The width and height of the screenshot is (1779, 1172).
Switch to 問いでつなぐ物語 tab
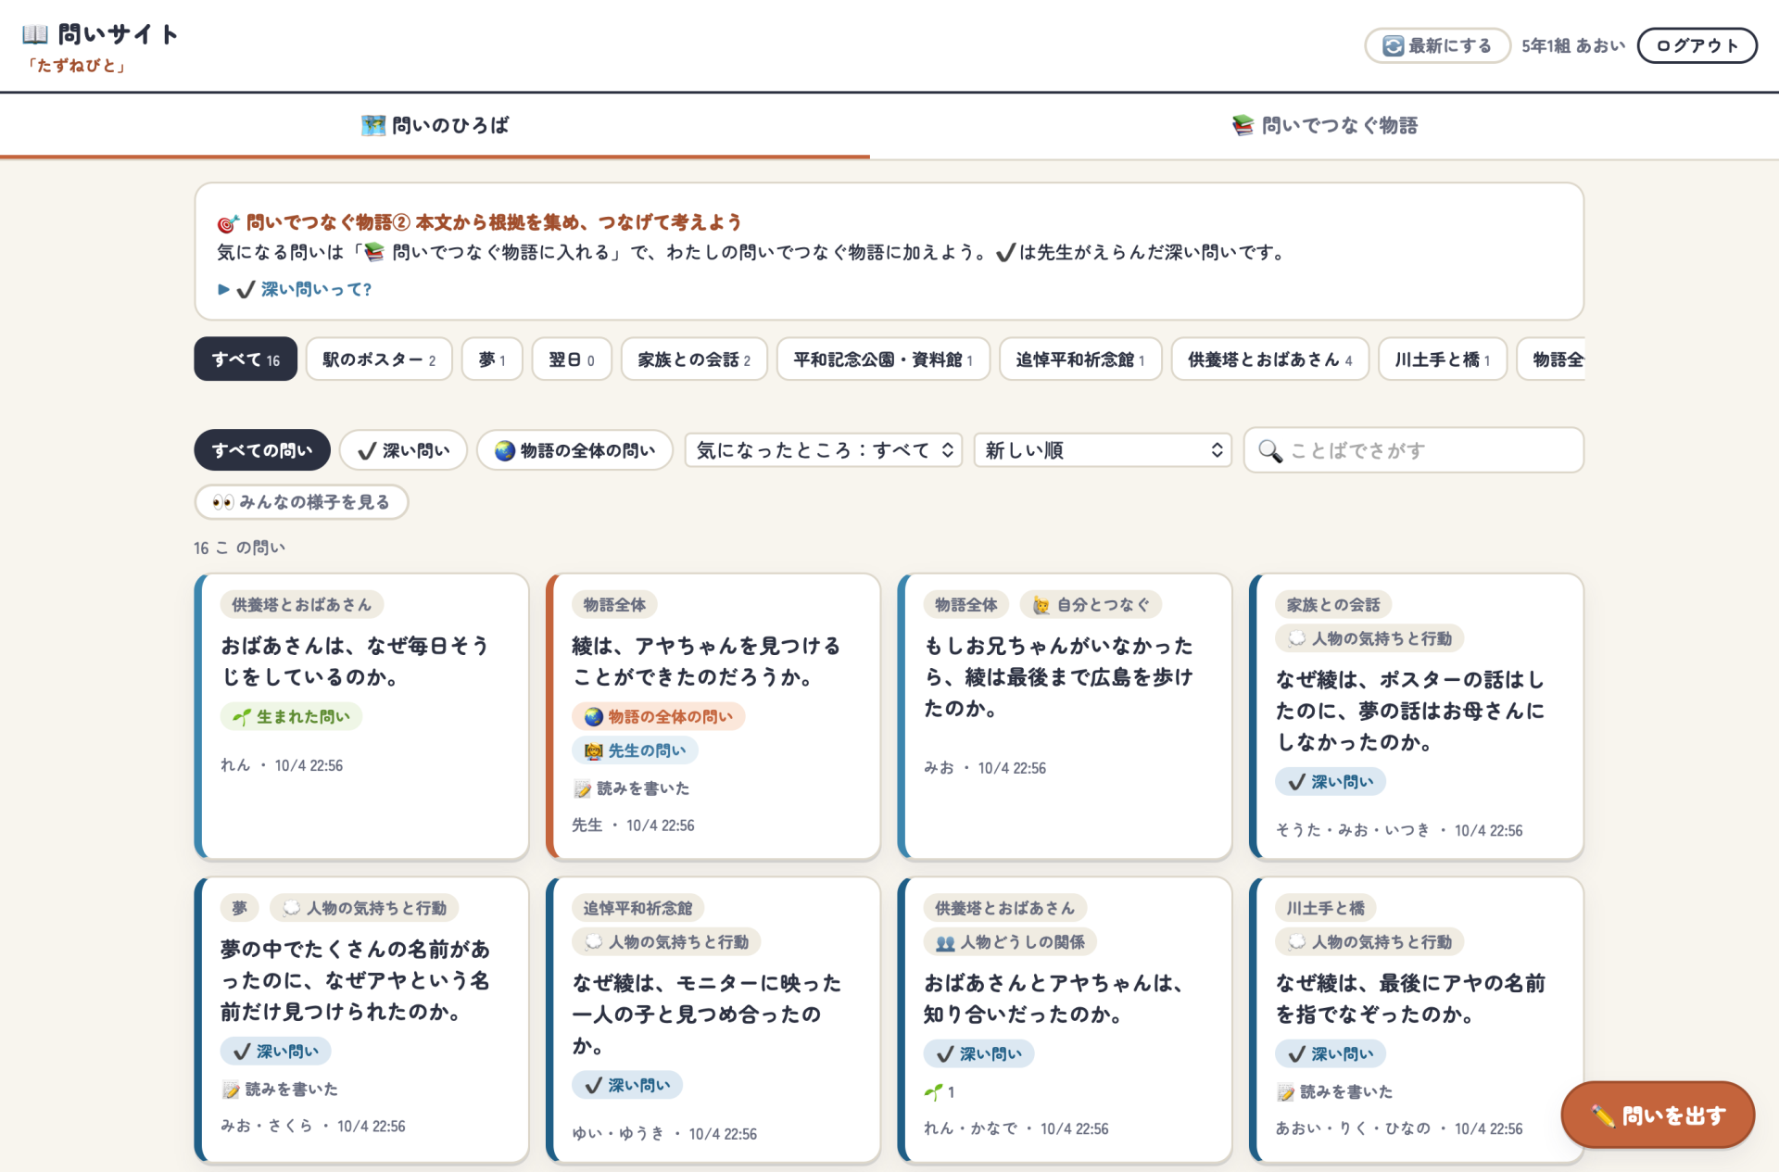(x=1324, y=125)
